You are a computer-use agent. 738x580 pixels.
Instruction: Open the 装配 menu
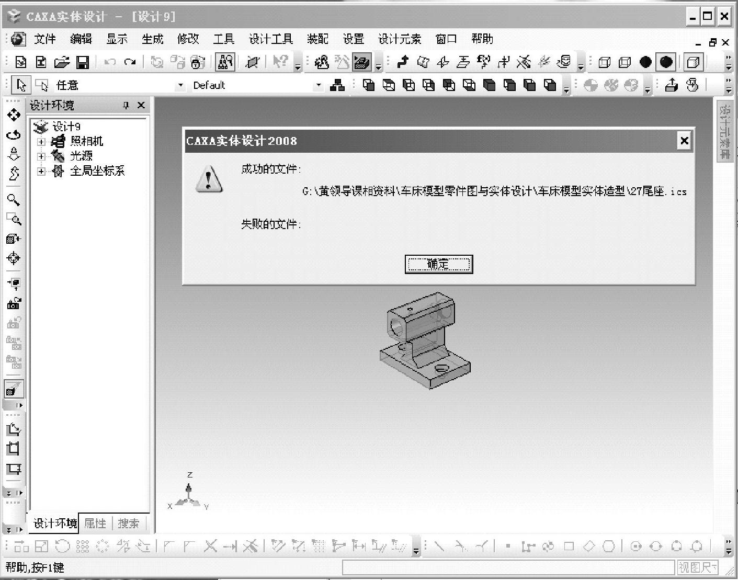point(317,39)
